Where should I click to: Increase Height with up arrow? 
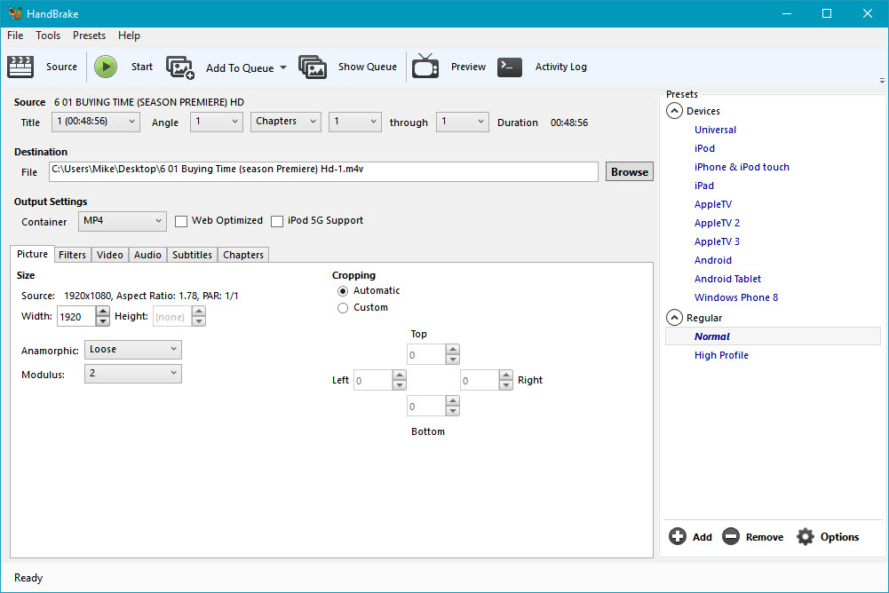[x=198, y=311]
